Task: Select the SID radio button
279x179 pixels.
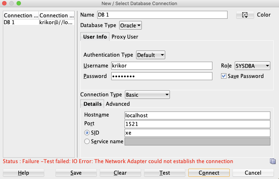Action: tap(87, 133)
